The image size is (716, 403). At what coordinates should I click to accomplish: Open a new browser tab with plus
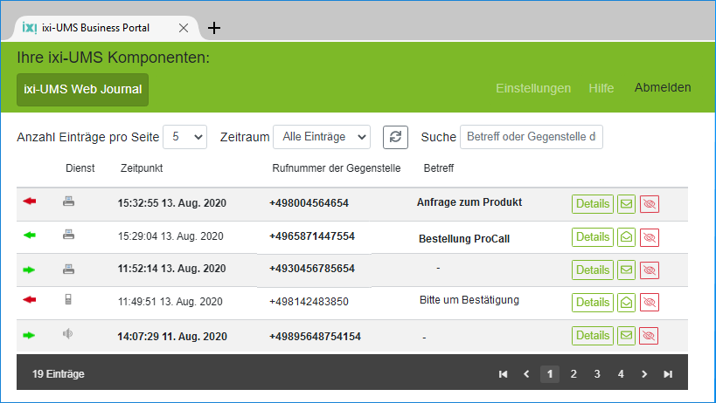coord(214,28)
